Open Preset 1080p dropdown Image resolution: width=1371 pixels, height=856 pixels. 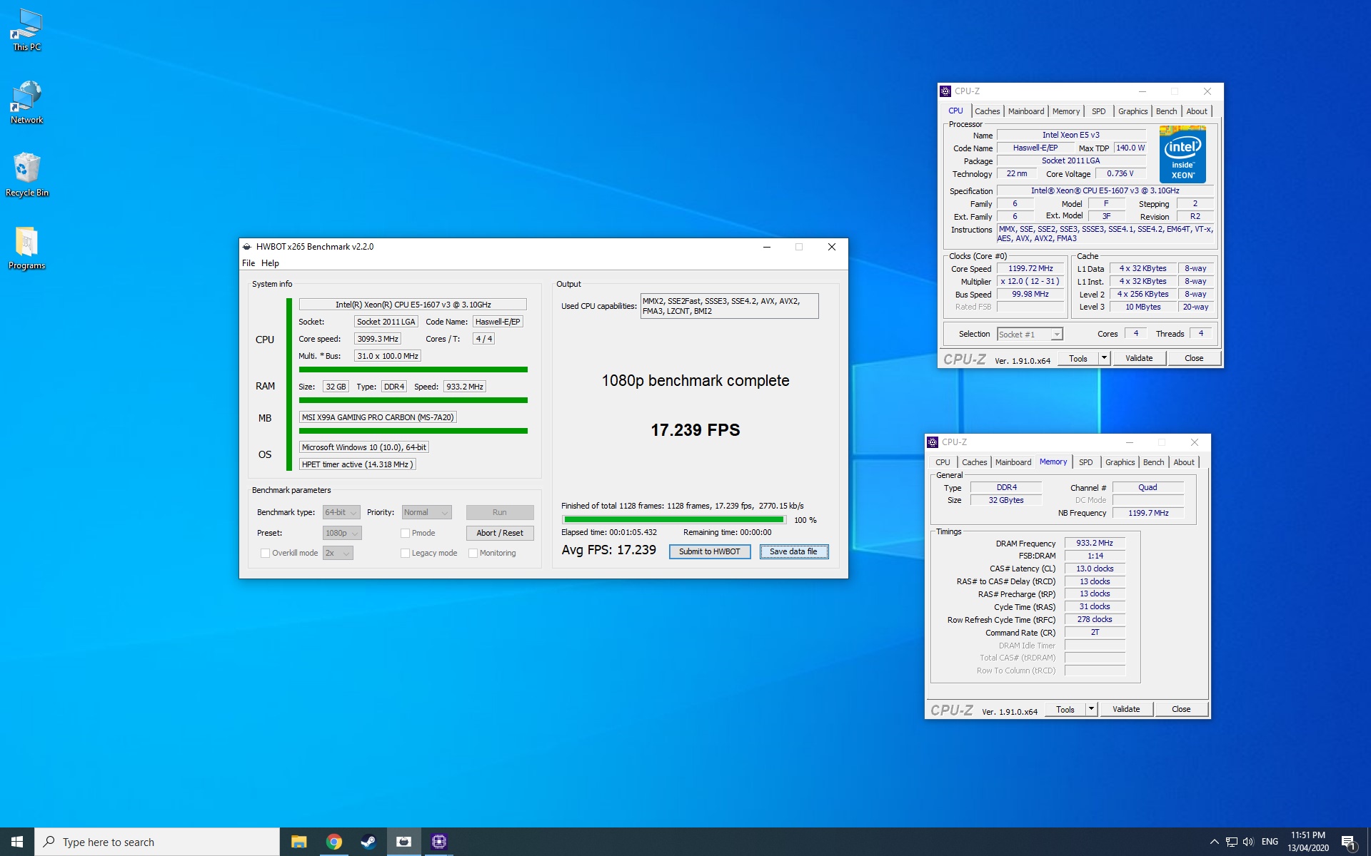[x=342, y=533]
